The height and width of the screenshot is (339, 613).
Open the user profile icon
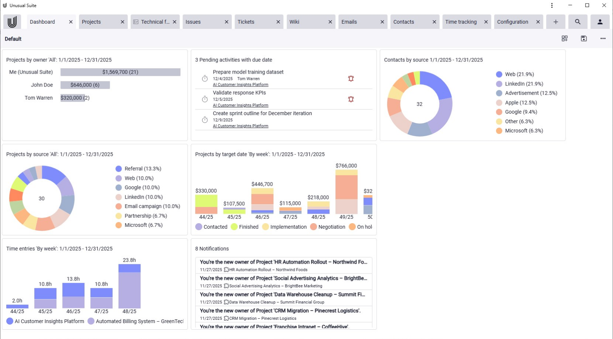click(x=600, y=21)
